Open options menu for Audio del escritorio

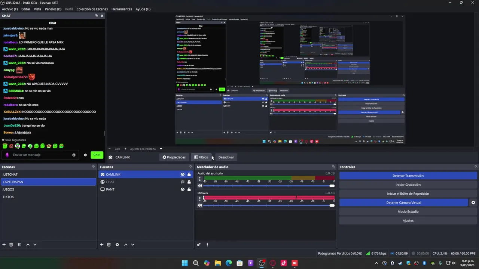coord(200,179)
